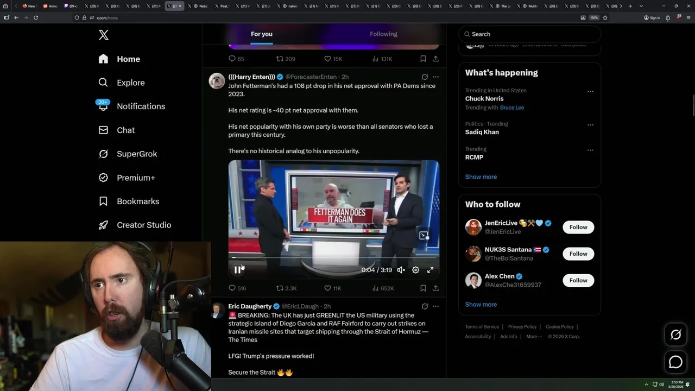Screen dimensions: 695x391
Task: Unmute the Fetterman video
Action: pos(401,270)
